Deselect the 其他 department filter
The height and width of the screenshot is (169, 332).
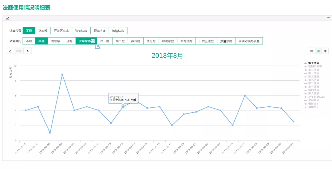coord(41,41)
